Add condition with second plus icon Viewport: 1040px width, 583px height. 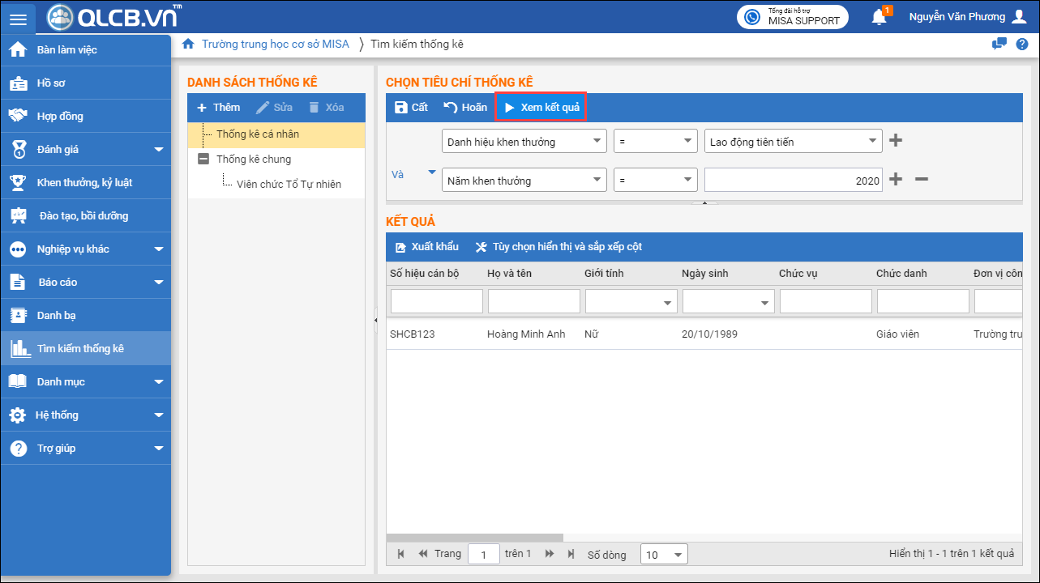(x=896, y=179)
